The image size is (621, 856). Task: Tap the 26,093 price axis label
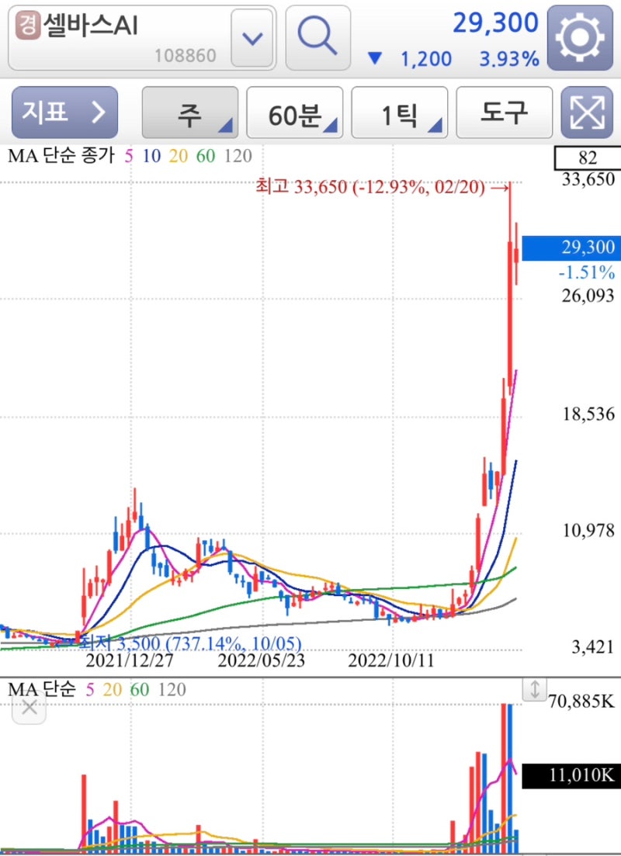click(x=588, y=296)
